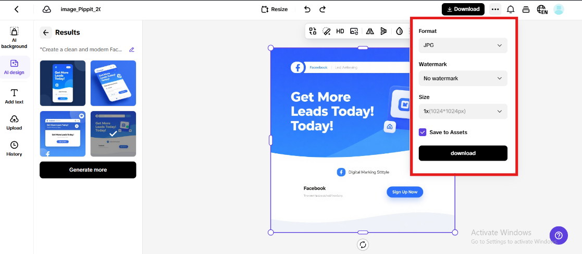Click the bottom-edge handle of image
This screenshot has width=582, height=254.
(363, 233)
